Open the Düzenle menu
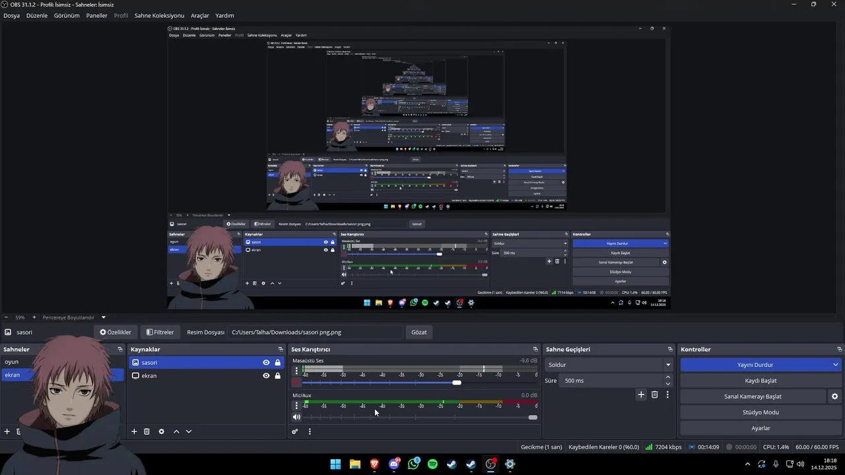The image size is (845, 475). coord(37,15)
